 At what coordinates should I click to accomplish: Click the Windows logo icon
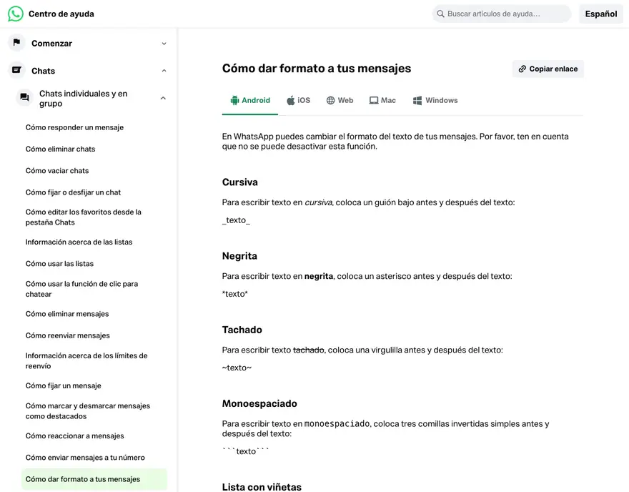[x=417, y=100]
